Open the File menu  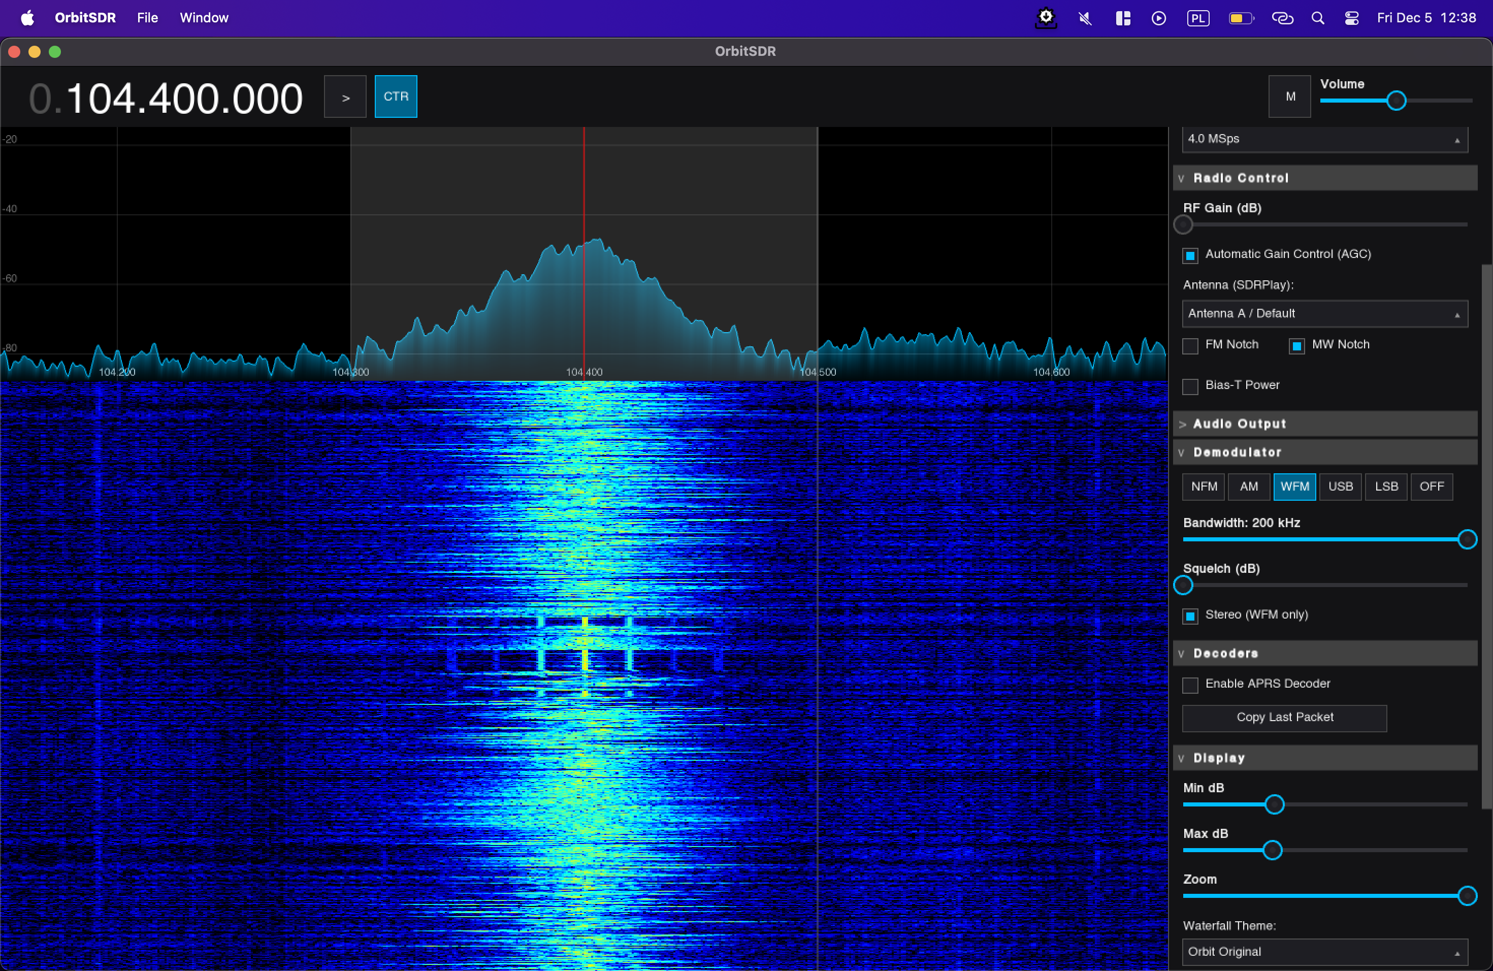point(147,18)
